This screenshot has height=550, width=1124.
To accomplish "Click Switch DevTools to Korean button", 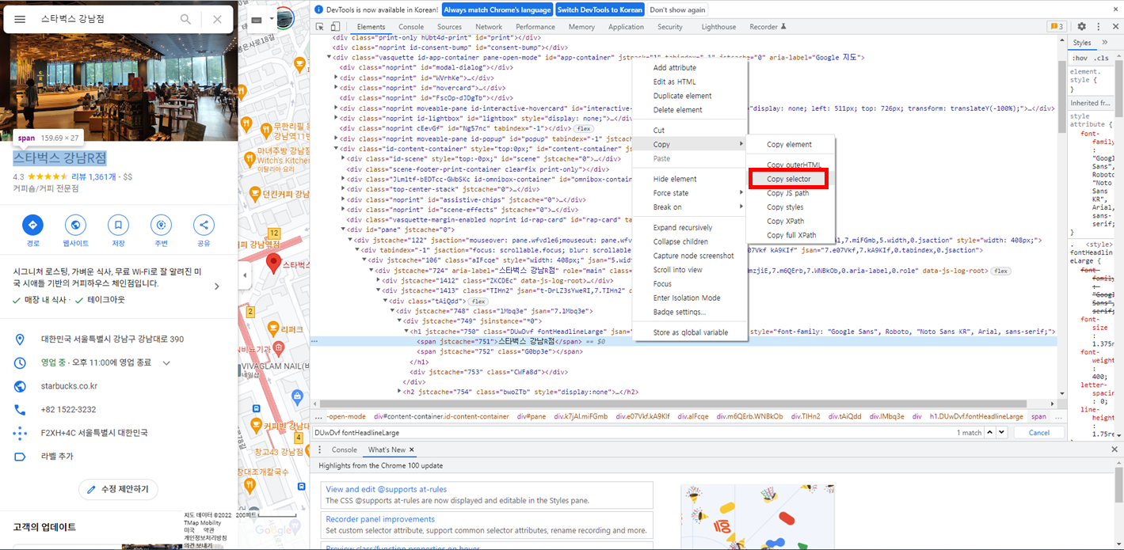I will pyautogui.click(x=600, y=9).
